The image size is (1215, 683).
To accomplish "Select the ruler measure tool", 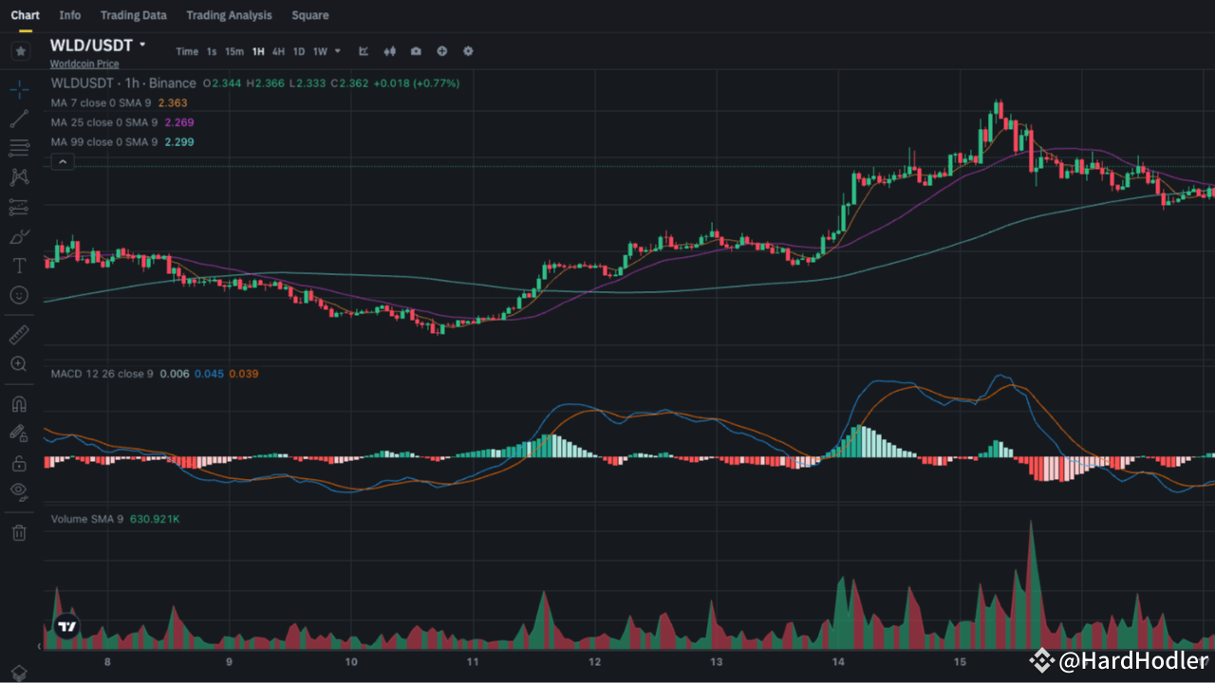I will 19,334.
